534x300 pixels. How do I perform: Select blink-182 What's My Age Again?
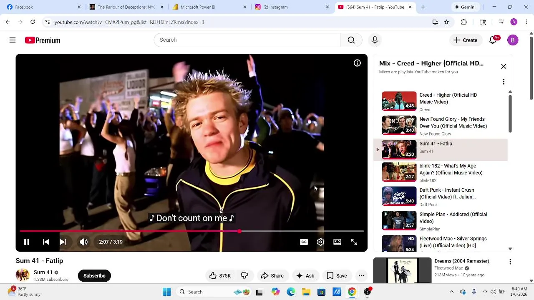click(x=441, y=172)
